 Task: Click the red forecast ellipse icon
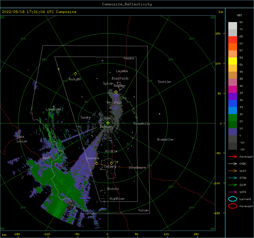coord(233,206)
